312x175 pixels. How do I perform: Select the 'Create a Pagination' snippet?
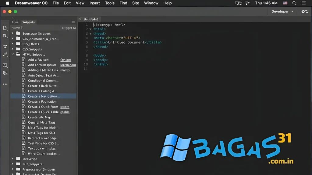click(42, 101)
